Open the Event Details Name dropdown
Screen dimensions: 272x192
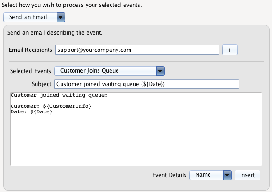210,175
